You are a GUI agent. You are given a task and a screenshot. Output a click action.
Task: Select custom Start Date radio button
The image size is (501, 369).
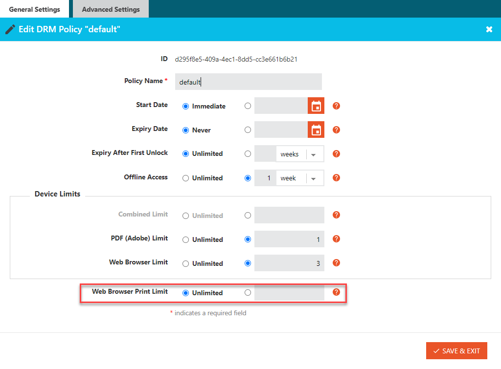(x=248, y=106)
